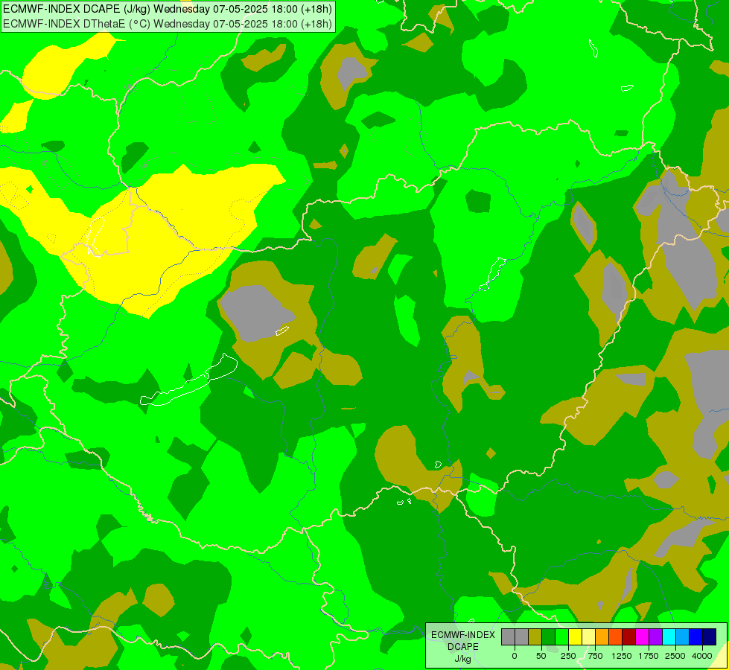Click the gray swatch right of the 0 tick

(522, 637)
